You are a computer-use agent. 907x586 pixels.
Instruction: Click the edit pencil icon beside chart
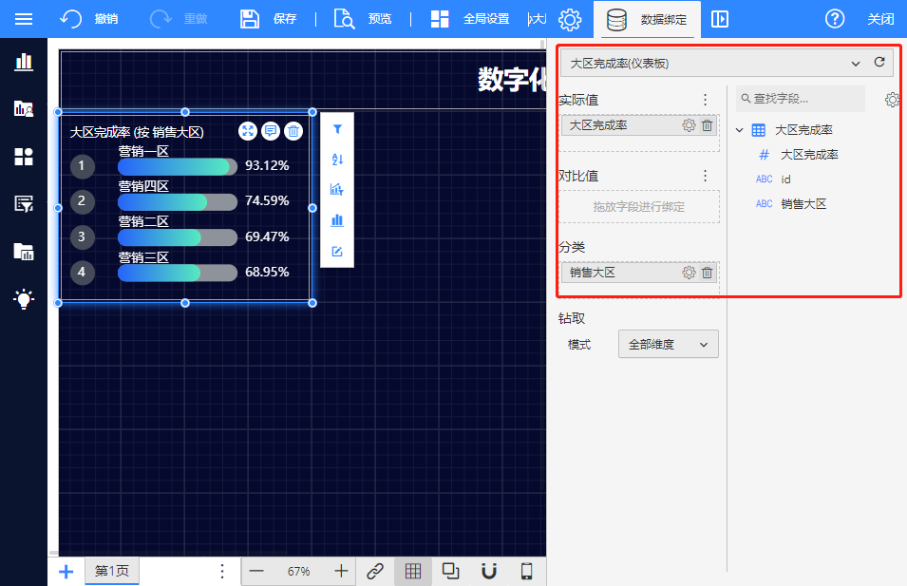337,252
